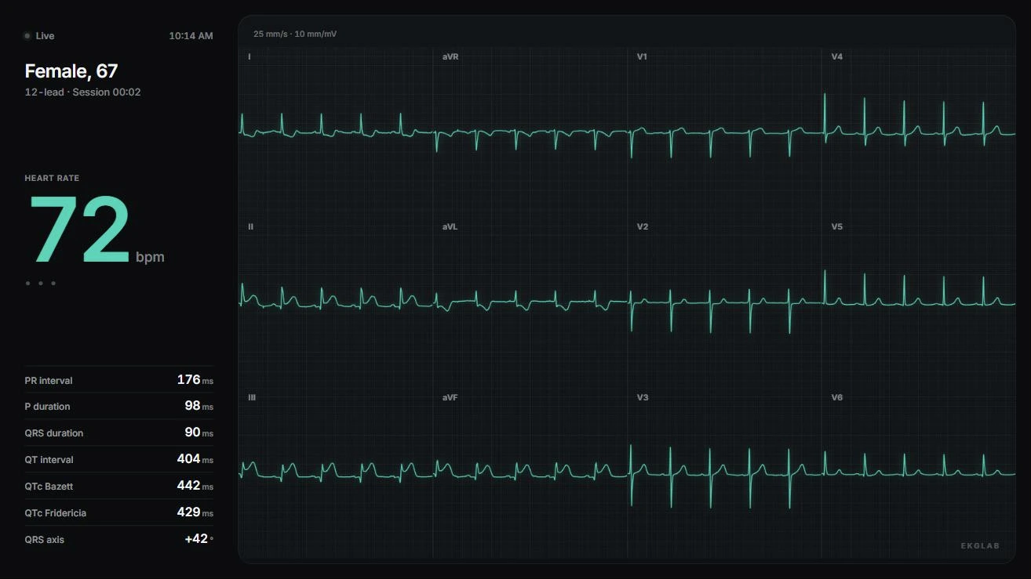Click the QTc Bazett value 442 ms
Image resolution: width=1031 pixels, height=579 pixels.
tap(195, 486)
